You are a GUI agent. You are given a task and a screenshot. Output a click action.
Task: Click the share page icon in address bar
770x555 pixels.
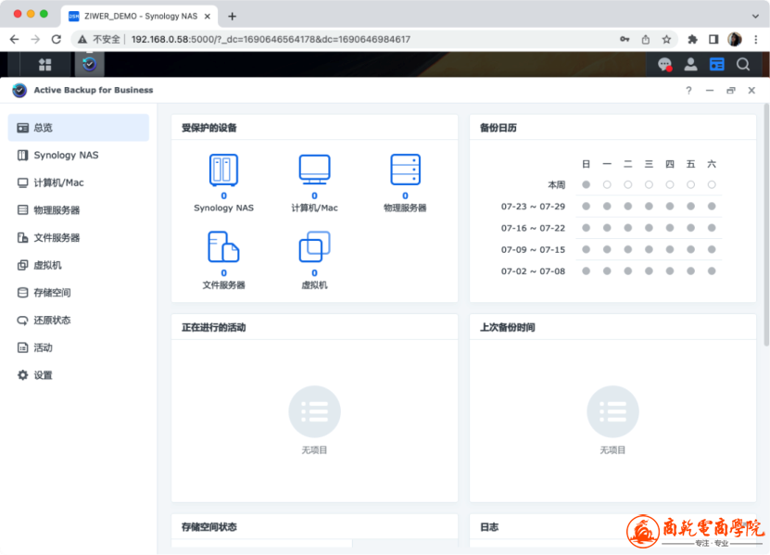646,39
